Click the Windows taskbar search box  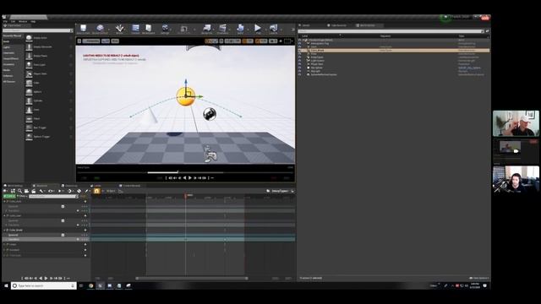(x=44, y=285)
